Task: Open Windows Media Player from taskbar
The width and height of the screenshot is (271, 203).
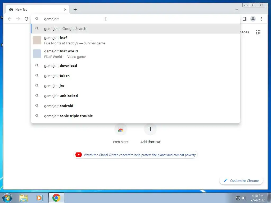Action: tap(39, 198)
